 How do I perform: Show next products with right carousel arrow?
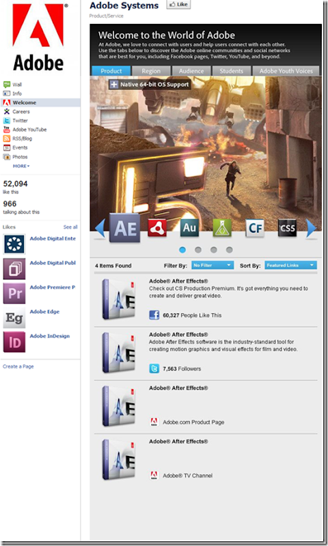point(311,228)
